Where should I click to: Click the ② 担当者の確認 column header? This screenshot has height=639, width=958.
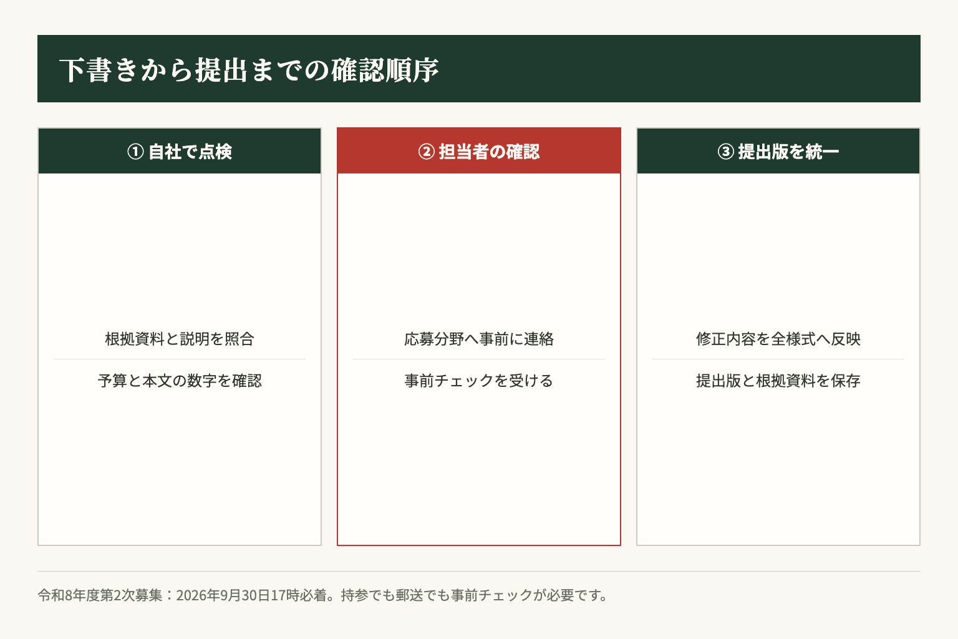coord(479,151)
